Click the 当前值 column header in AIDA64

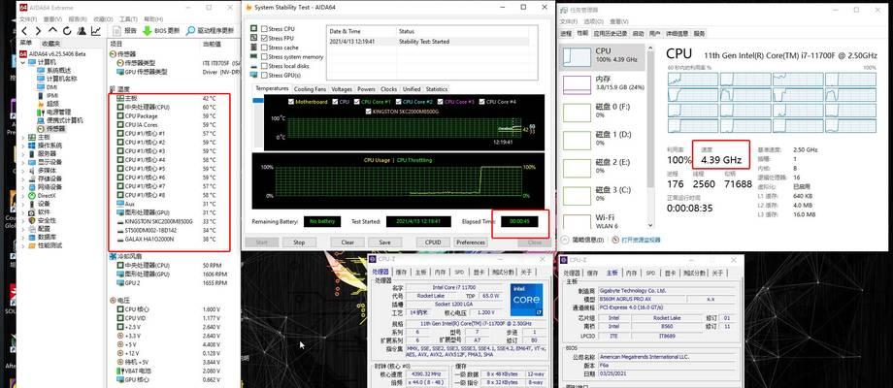(x=212, y=44)
